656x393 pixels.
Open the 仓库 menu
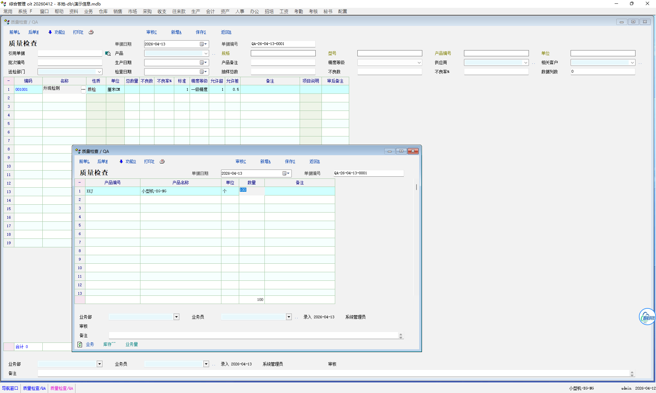pyautogui.click(x=103, y=11)
